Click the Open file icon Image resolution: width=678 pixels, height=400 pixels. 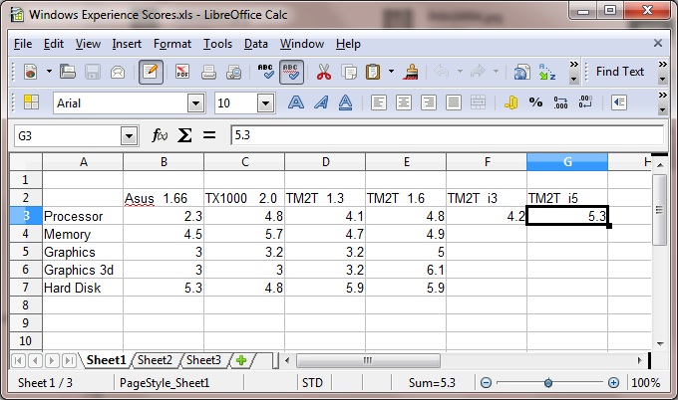67,72
